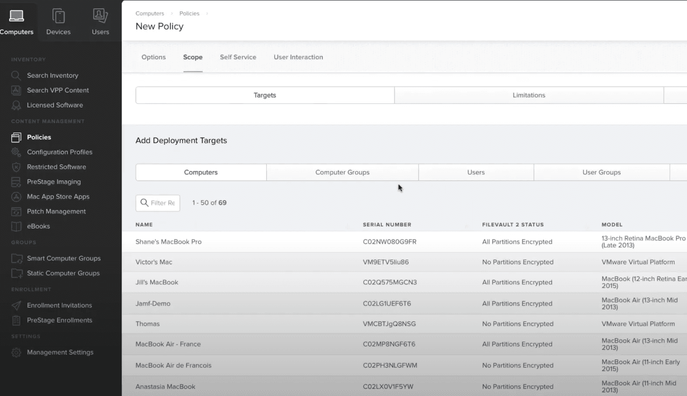Select the Jamf-Demo computer row
The height and width of the screenshot is (396, 687).
[404, 304]
